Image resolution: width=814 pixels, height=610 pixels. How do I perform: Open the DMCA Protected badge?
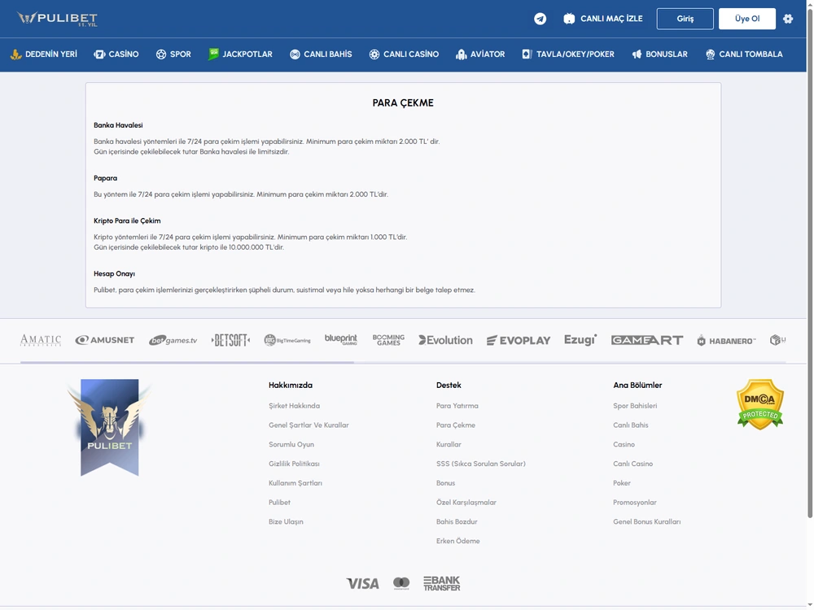tap(759, 404)
